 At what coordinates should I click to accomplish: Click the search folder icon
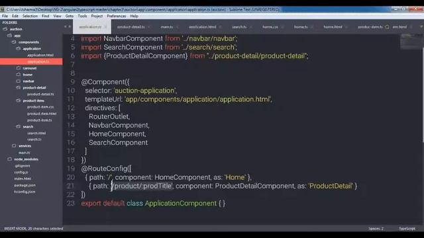18,126
